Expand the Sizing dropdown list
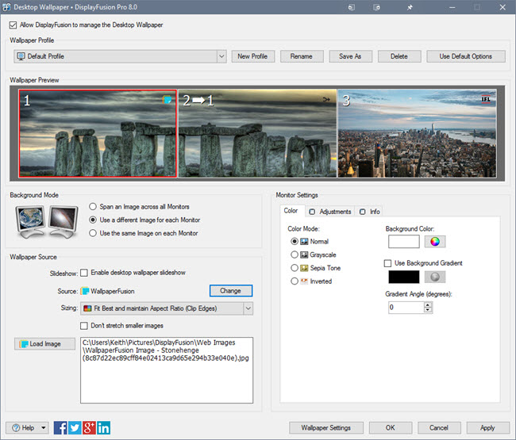The width and height of the screenshot is (516, 440). coord(248,308)
